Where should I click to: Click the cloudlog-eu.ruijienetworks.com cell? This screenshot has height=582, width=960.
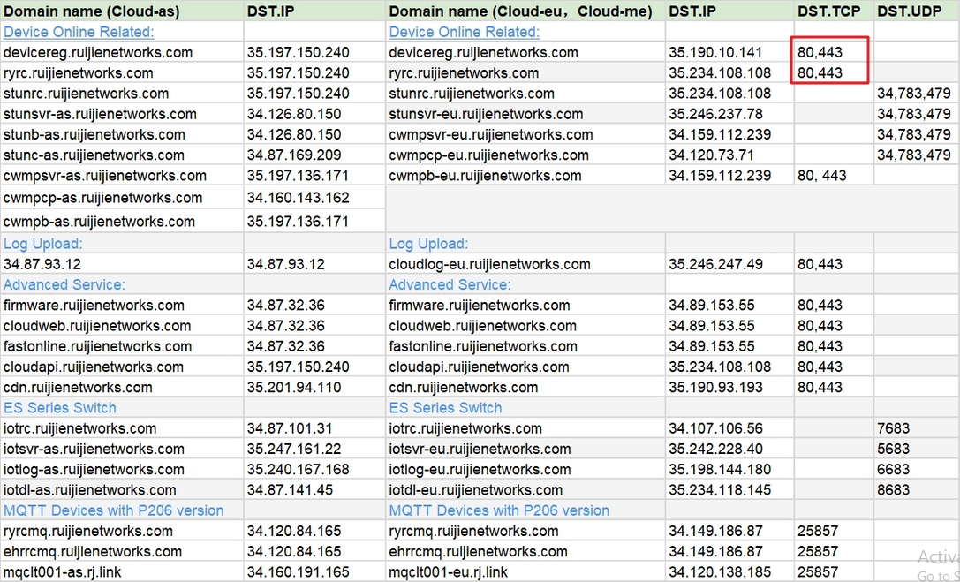(489, 264)
